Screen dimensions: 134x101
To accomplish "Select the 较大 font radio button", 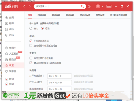I will [31, 28].
